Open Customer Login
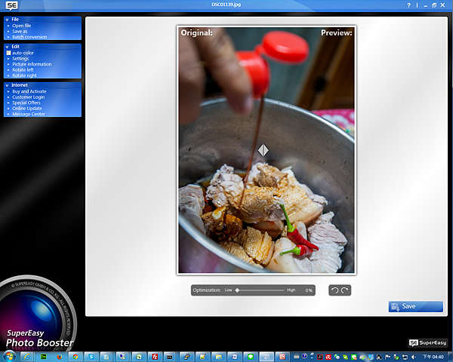 pyautogui.click(x=29, y=97)
